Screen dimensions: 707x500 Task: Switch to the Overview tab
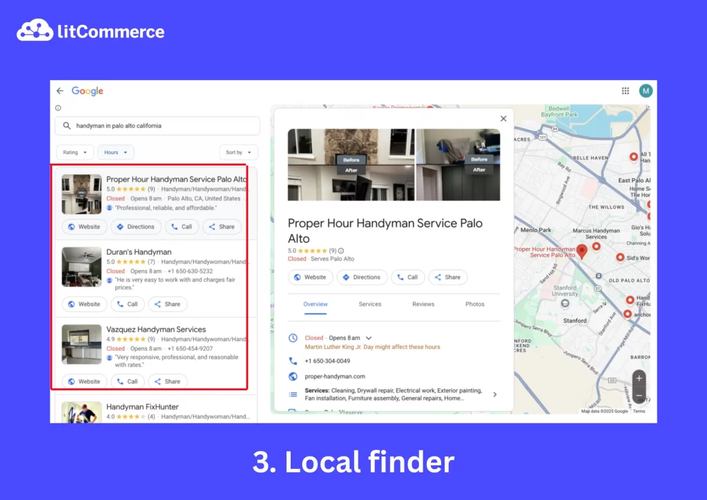315,305
